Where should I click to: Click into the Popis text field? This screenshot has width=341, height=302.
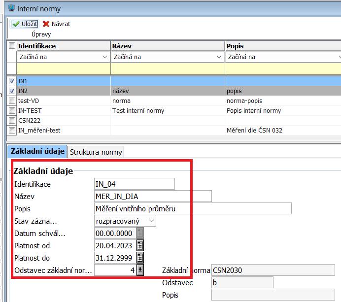192,208
